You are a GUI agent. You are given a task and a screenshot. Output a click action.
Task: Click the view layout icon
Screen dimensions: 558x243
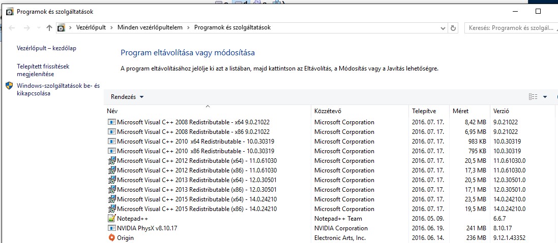533,97
